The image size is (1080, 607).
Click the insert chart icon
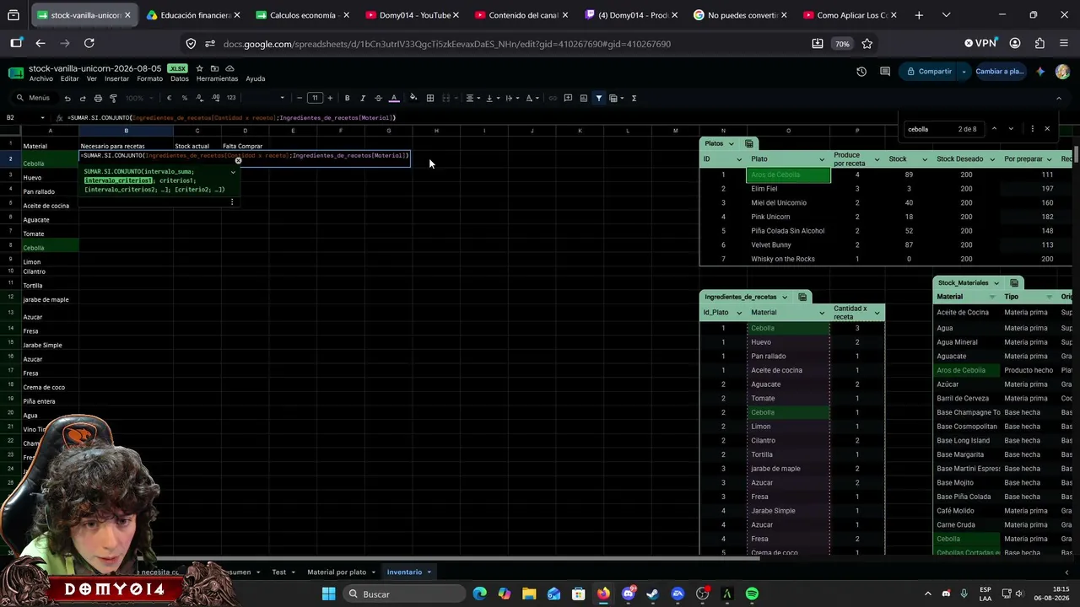(583, 98)
